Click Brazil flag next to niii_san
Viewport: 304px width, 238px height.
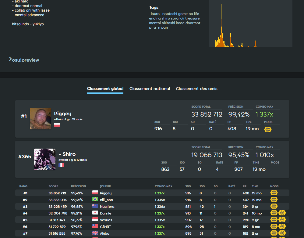pos(95,199)
